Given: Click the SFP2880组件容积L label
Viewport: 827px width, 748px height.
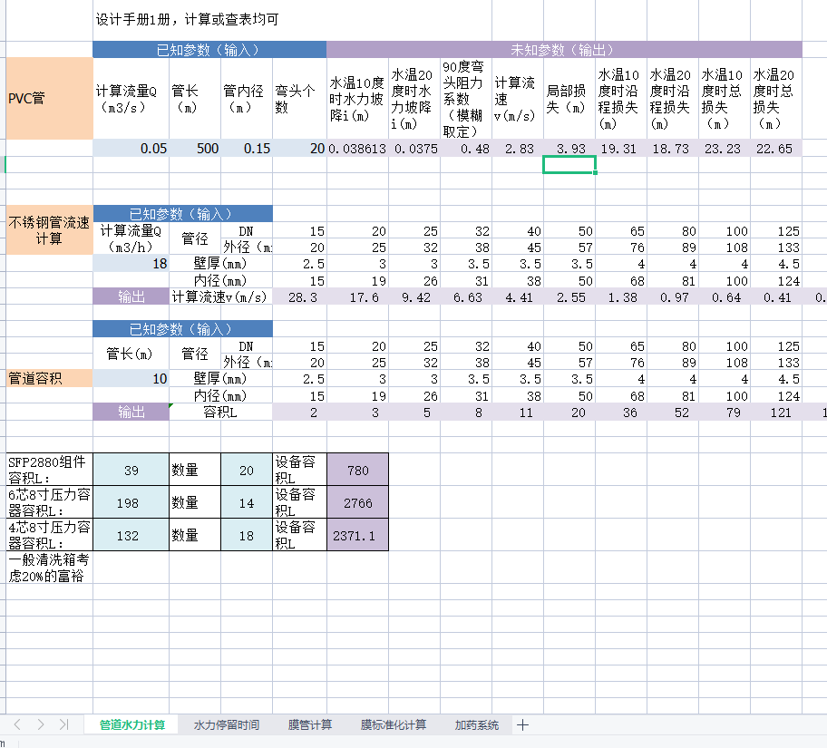Looking at the screenshot, I should [x=50, y=470].
